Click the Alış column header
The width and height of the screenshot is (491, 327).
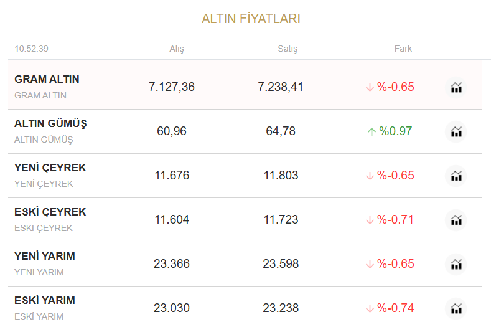[x=177, y=49]
